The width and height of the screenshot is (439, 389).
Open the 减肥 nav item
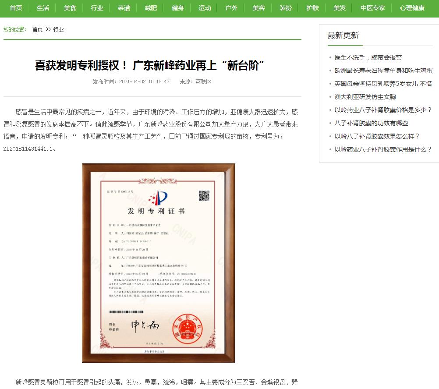point(151,8)
